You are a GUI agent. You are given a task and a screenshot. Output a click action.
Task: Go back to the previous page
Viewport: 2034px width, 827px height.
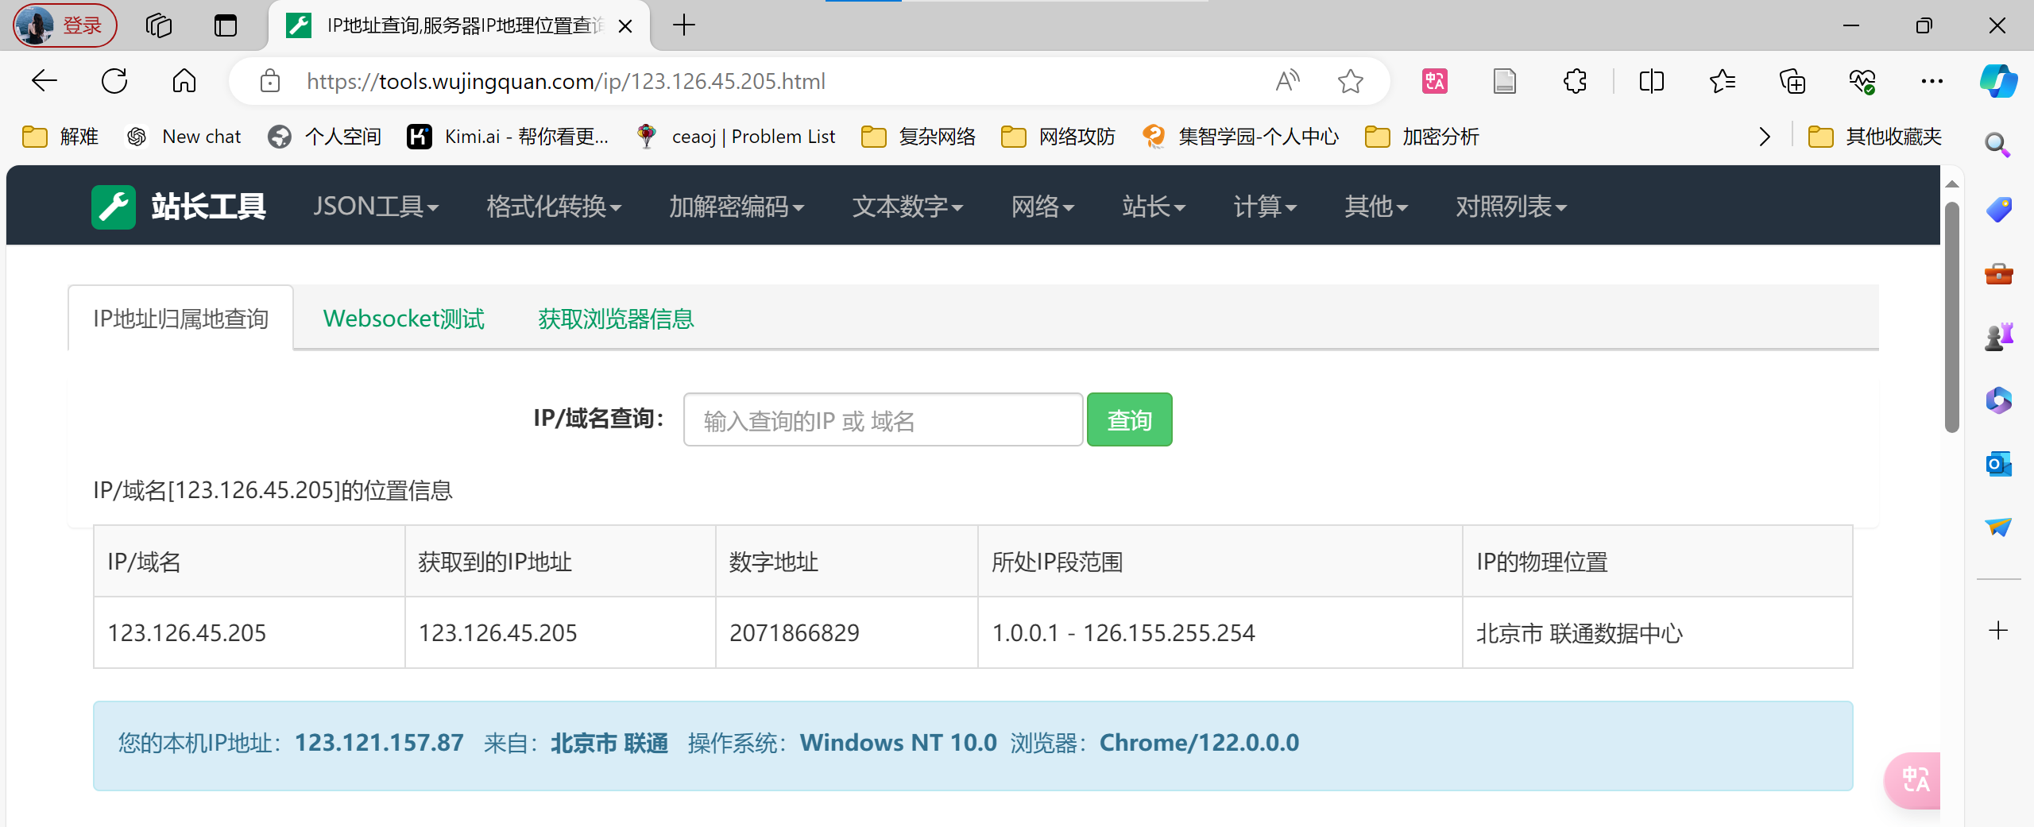click(x=44, y=81)
